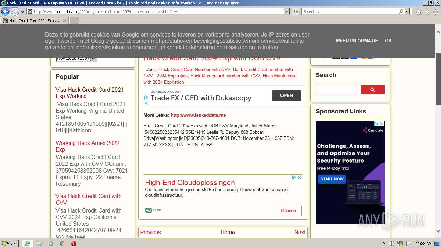The width and height of the screenshot is (441, 248).
Task: Click the Hack Mastercard number with CVV label
Action: (225, 76)
